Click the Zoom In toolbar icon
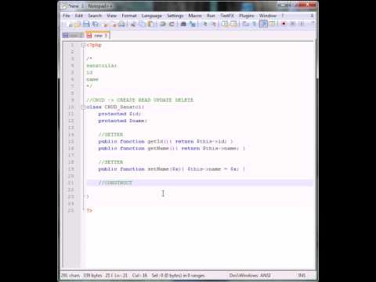The width and height of the screenshot is (376, 282). 205,24
